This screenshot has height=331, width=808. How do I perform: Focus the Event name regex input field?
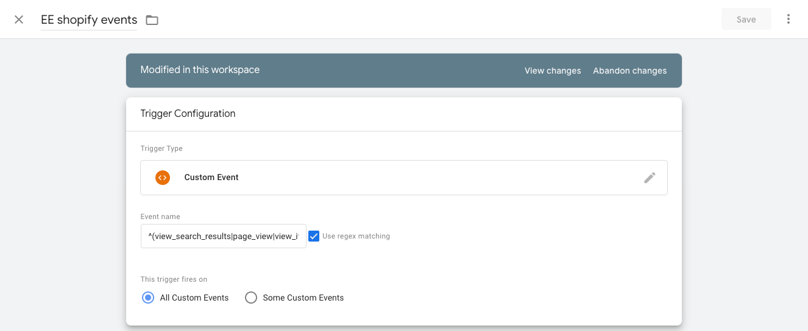pos(223,236)
